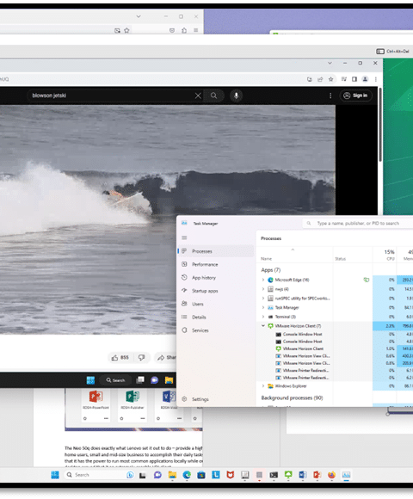Open Firefox application hamburger menu
The height and width of the screenshot is (499, 413).
click(x=196, y=30)
